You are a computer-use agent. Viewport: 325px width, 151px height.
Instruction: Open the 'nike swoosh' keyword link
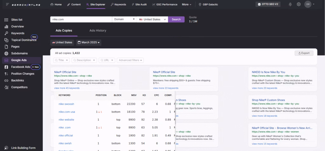coord(66,104)
